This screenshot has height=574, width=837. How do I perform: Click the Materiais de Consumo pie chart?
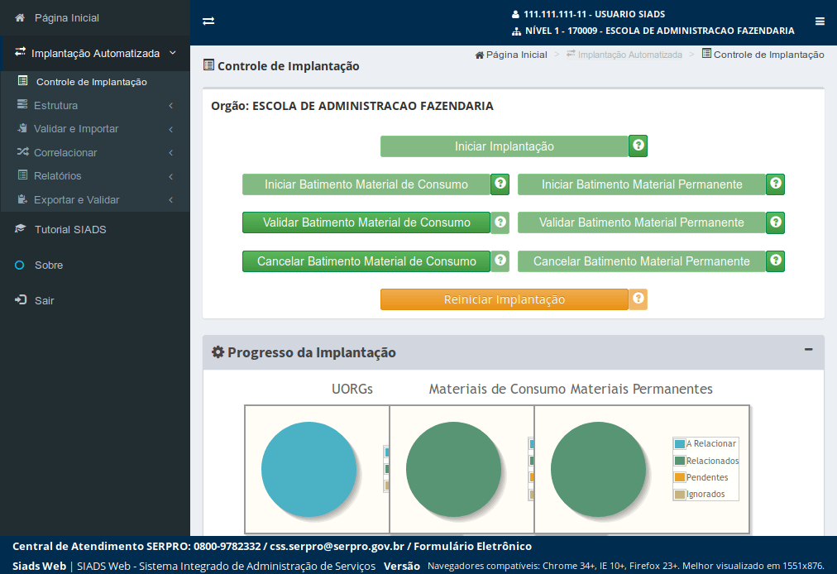(x=453, y=469)
